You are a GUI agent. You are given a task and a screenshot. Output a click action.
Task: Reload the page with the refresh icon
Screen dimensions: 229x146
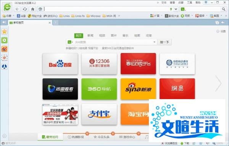(25, 9)
